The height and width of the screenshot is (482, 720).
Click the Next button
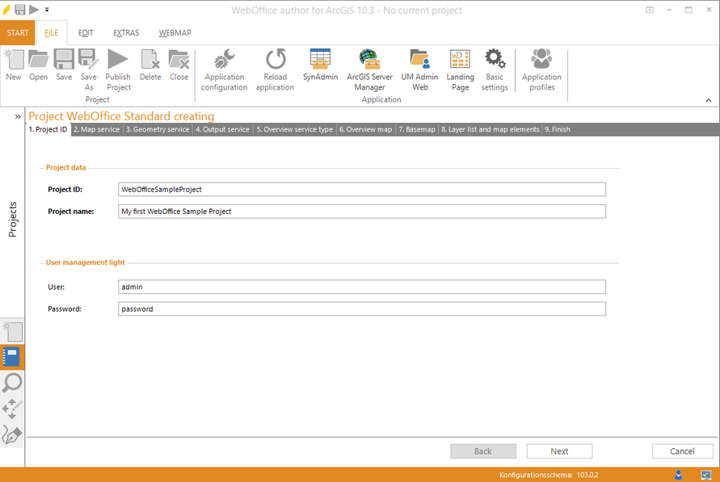tap(559, 451)
